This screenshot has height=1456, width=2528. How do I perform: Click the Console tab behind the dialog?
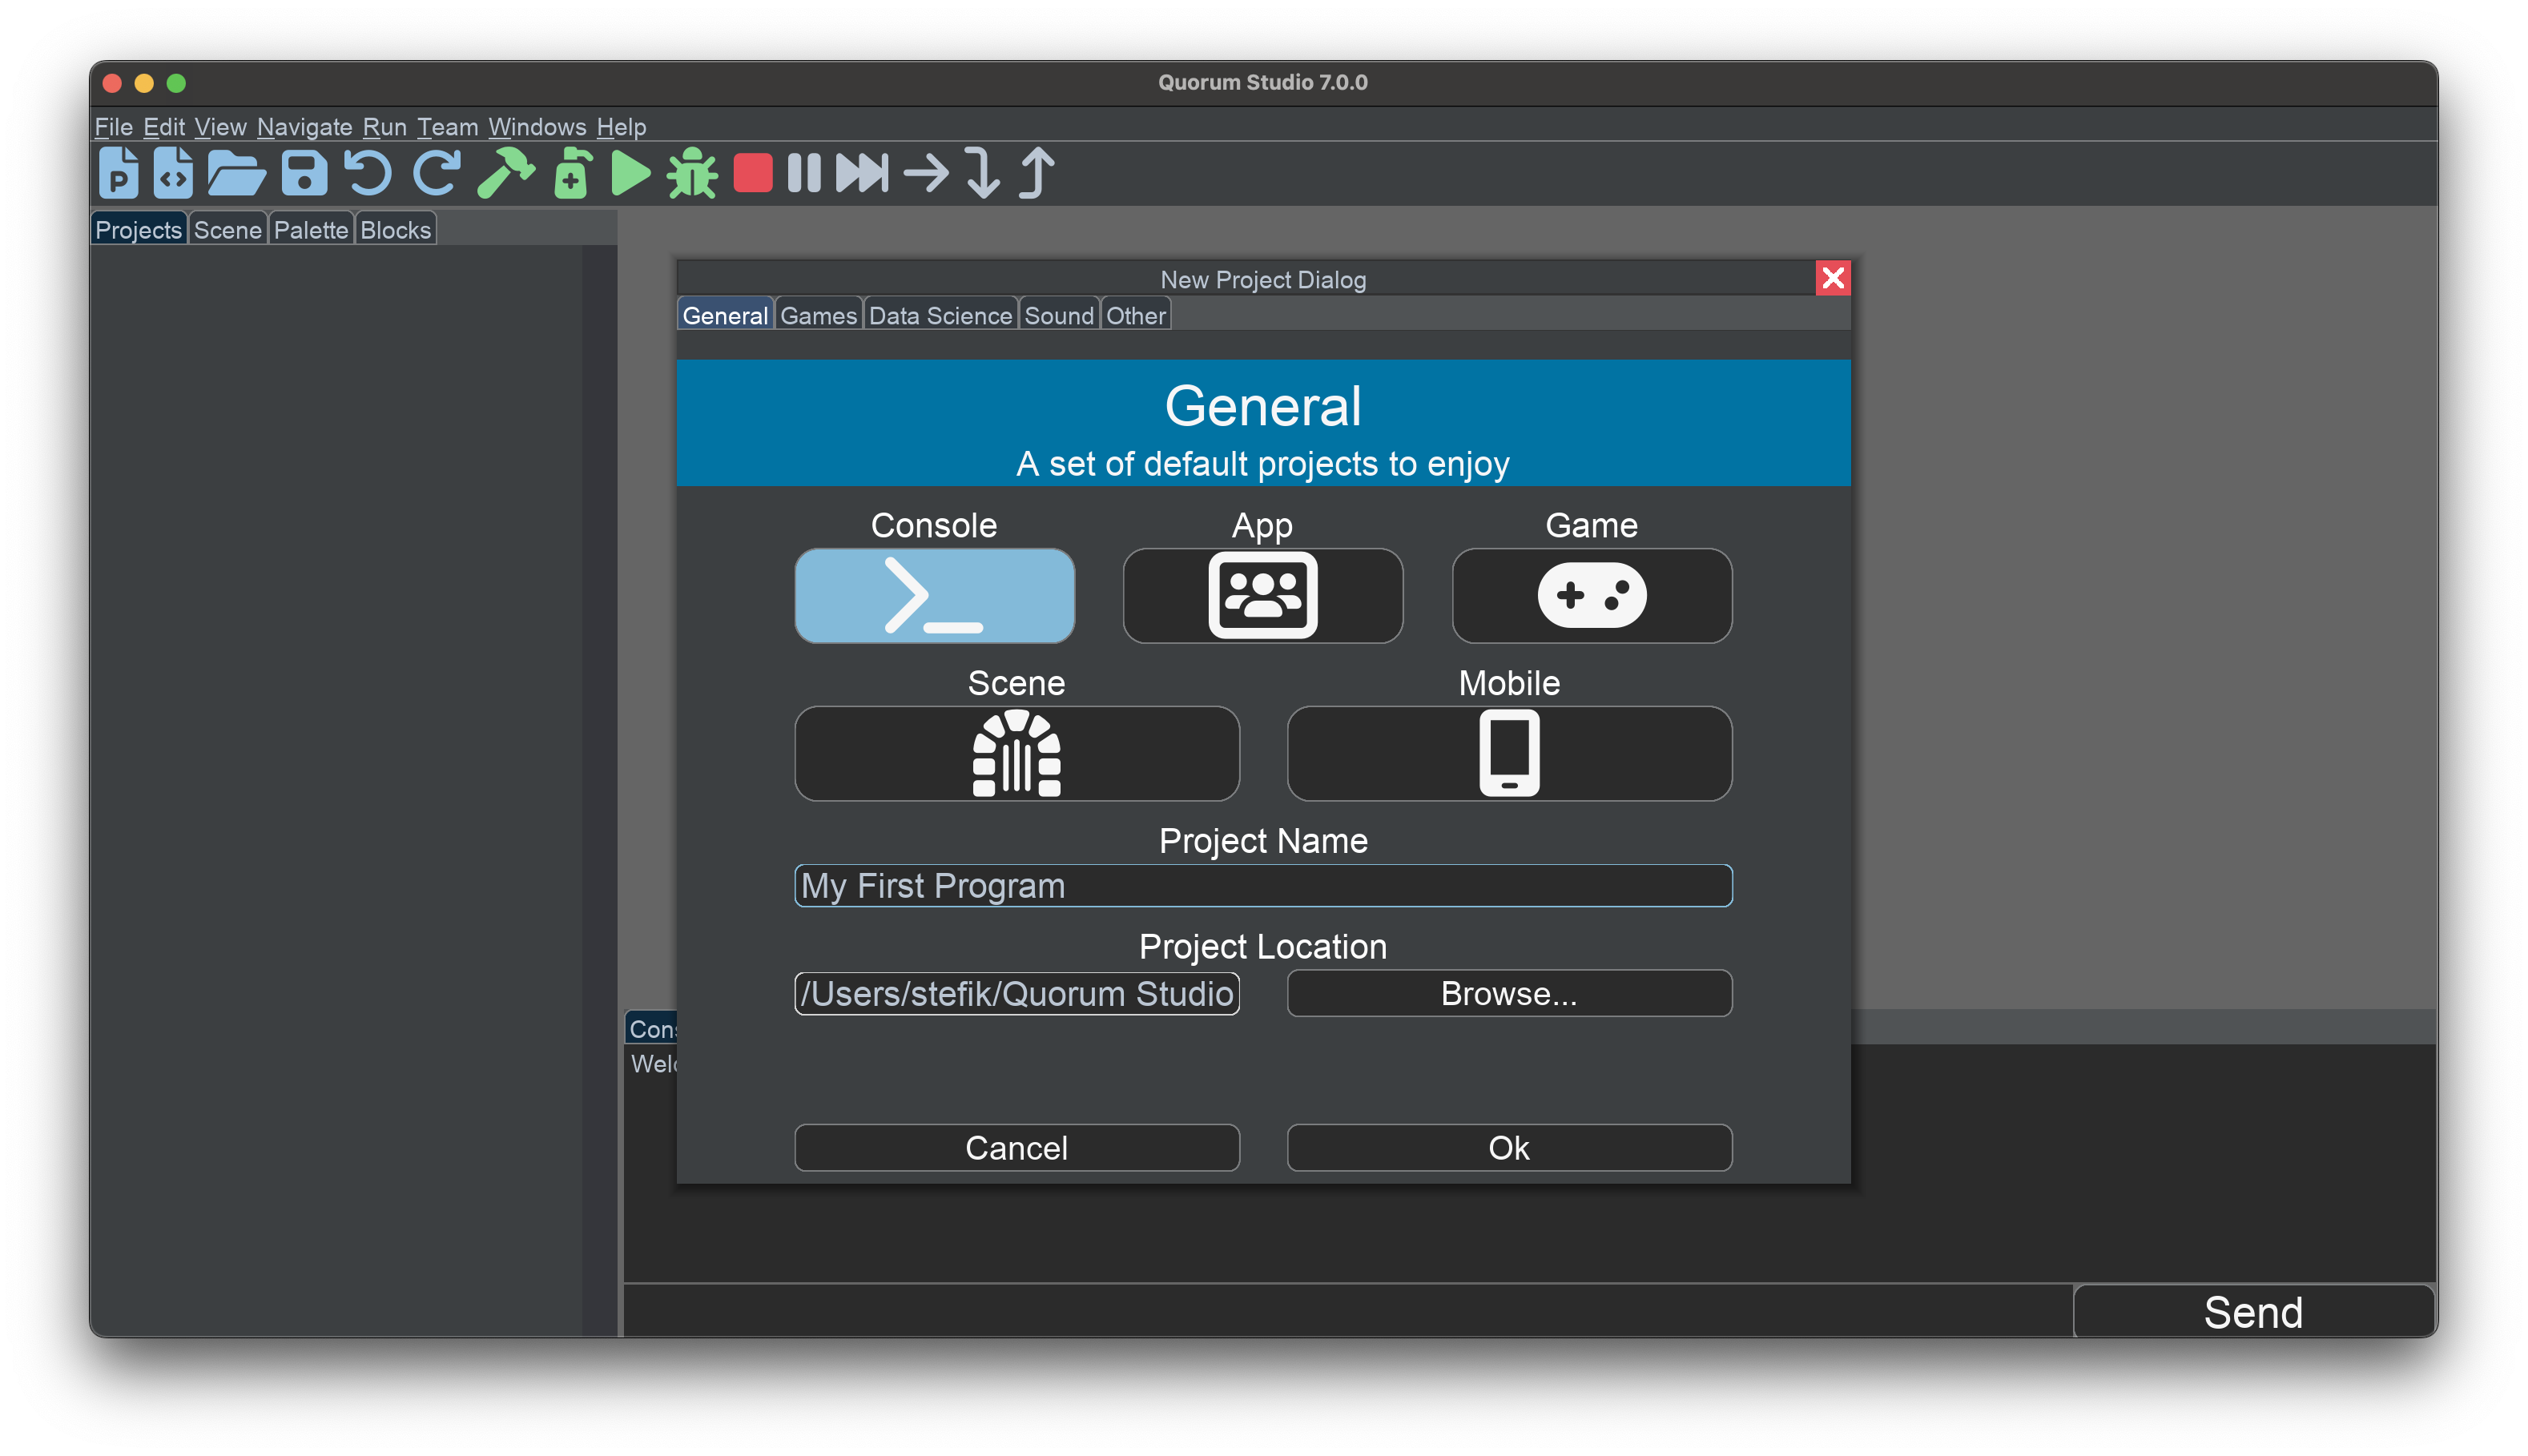[651, 1028]
